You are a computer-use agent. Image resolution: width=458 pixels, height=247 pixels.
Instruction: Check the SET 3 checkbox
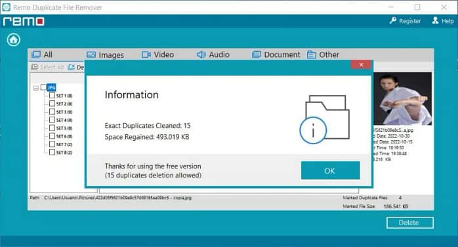click(x=52, y=111)
